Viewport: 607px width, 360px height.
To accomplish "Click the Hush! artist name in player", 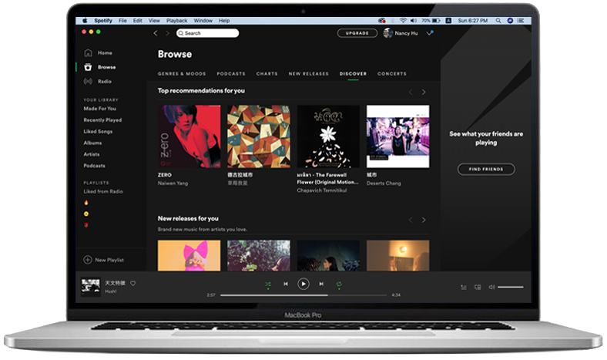I will click(x=111, y=291).
